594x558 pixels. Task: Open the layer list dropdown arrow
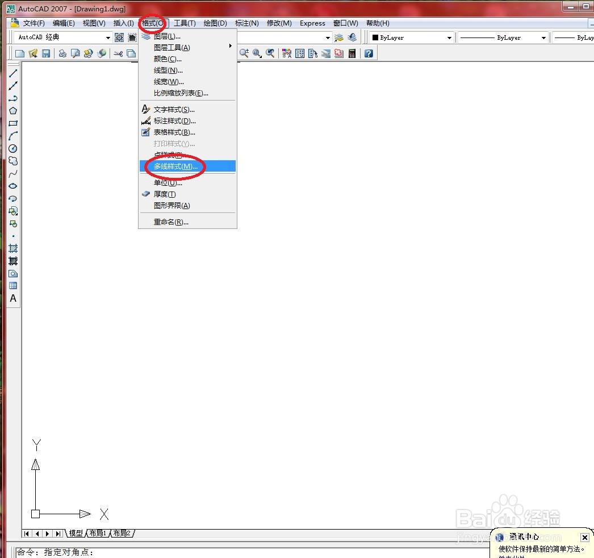tap(328, 38)
